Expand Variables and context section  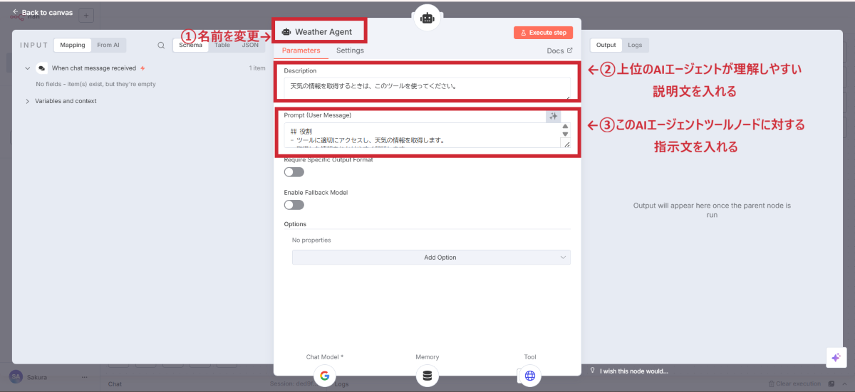28,101
